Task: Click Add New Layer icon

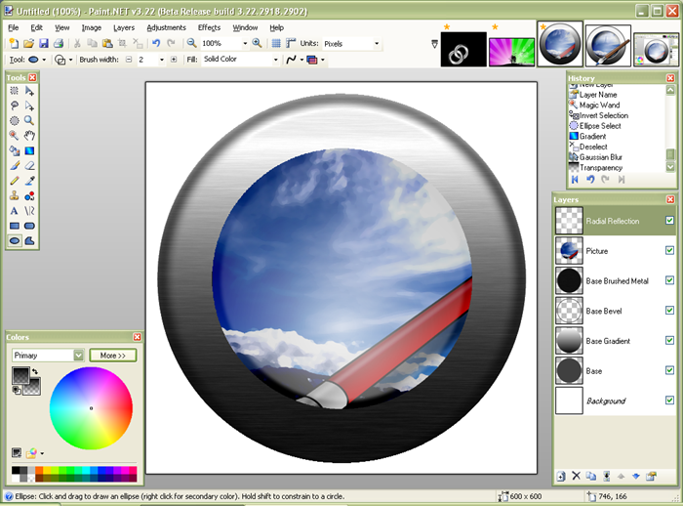Action: (x=561, y=476)
